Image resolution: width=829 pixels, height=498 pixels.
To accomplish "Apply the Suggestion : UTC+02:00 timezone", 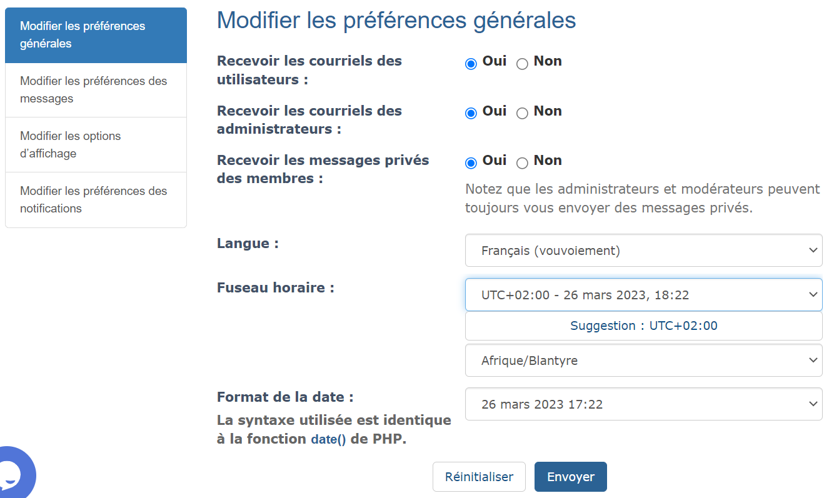I will tap(643, 326).
